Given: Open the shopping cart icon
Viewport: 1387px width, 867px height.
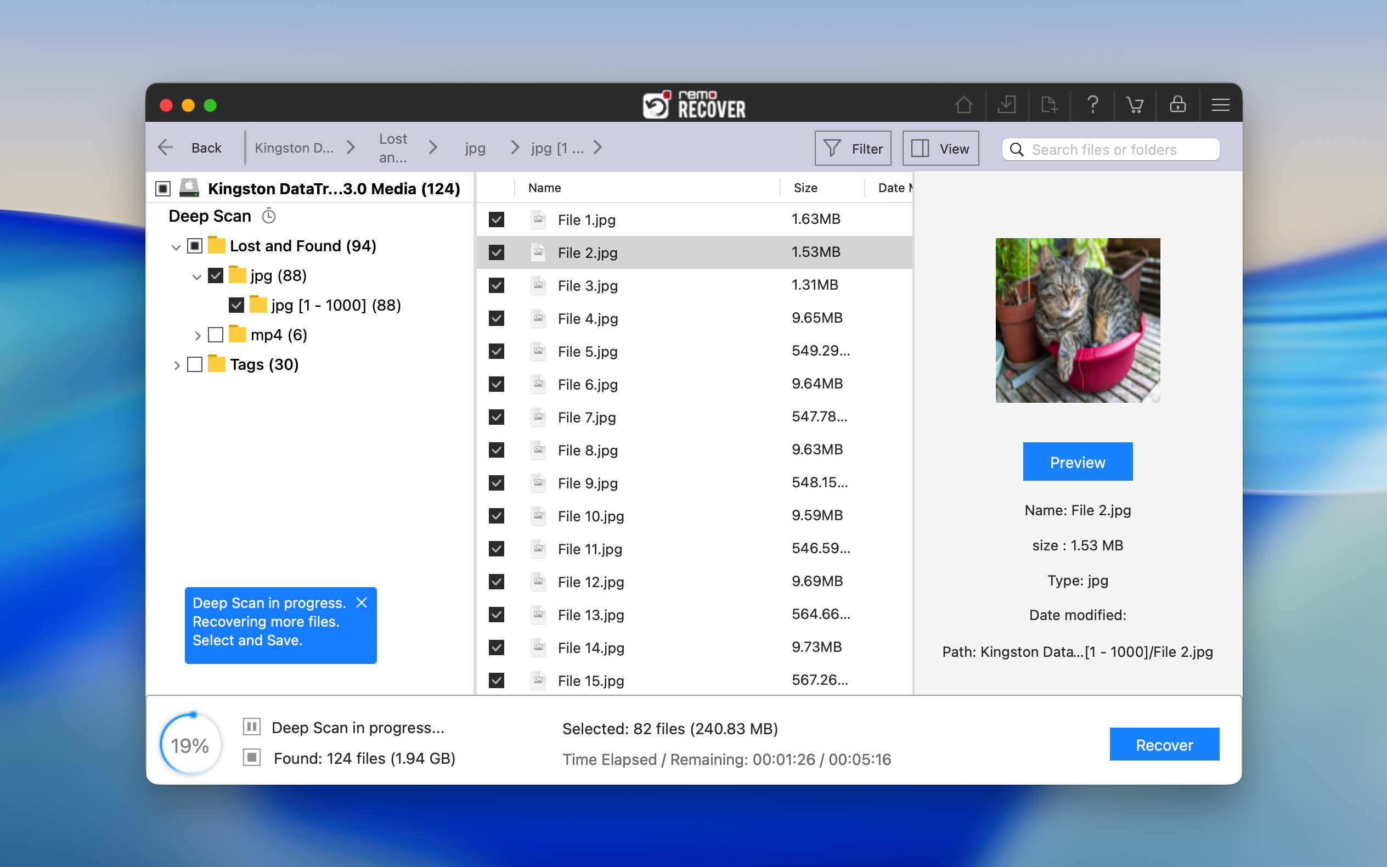Looking at the screenshot, I should coord(1135,105).
